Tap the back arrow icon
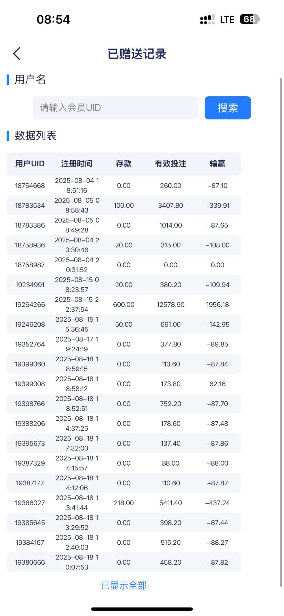The height and width of the screenshot is (616, 284). tap(17, 54)
